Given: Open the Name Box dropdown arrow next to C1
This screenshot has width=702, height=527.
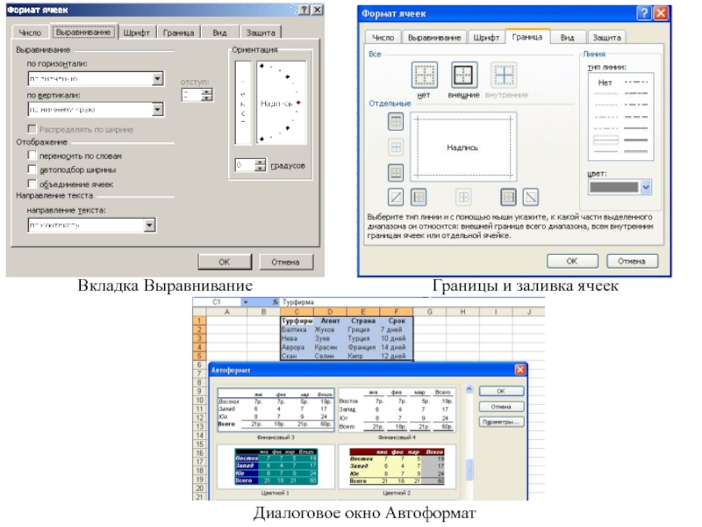Looking at the screenshot, I should pos(246,302).
